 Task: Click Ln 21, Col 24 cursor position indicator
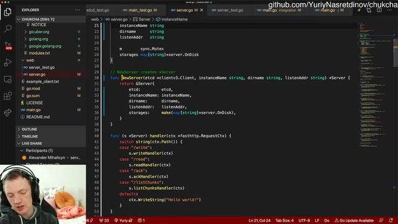pyautogui.click(x=259, y=220)
